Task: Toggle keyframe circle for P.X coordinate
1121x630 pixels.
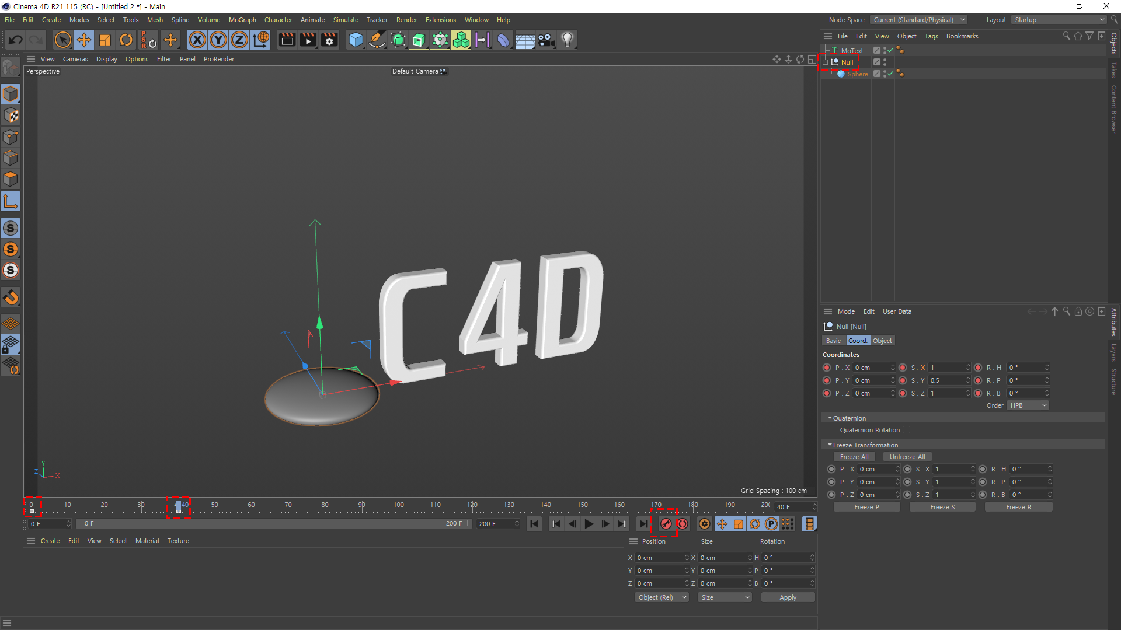Action: pyautogui.click(x=827, y=367)
